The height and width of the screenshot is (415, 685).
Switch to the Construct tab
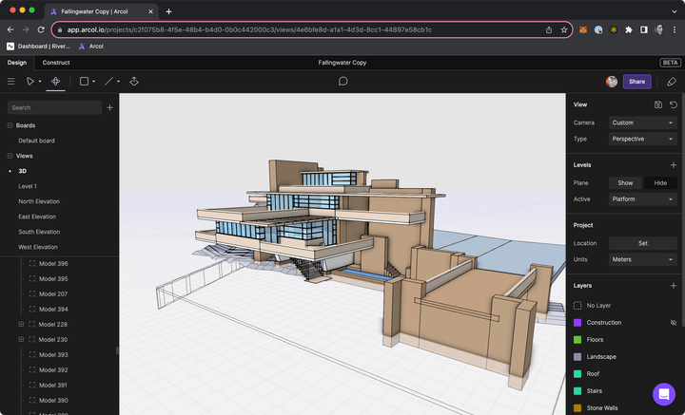tap(56, 63)
